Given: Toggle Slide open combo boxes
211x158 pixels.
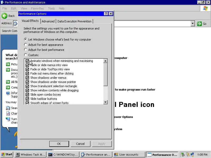Looking at the screenshot, I should 27,95.
